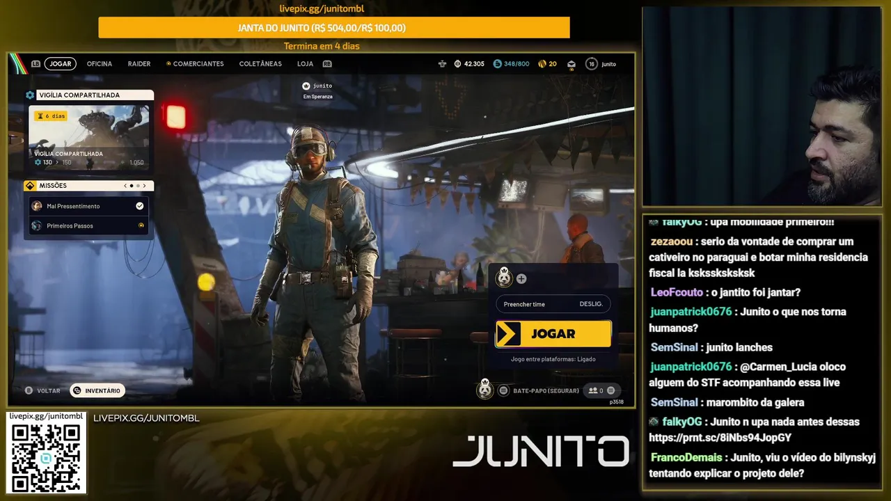Screen dimensions: 891x501
Task: Click the junito username in top bar
Action: (x=608, y=64)
